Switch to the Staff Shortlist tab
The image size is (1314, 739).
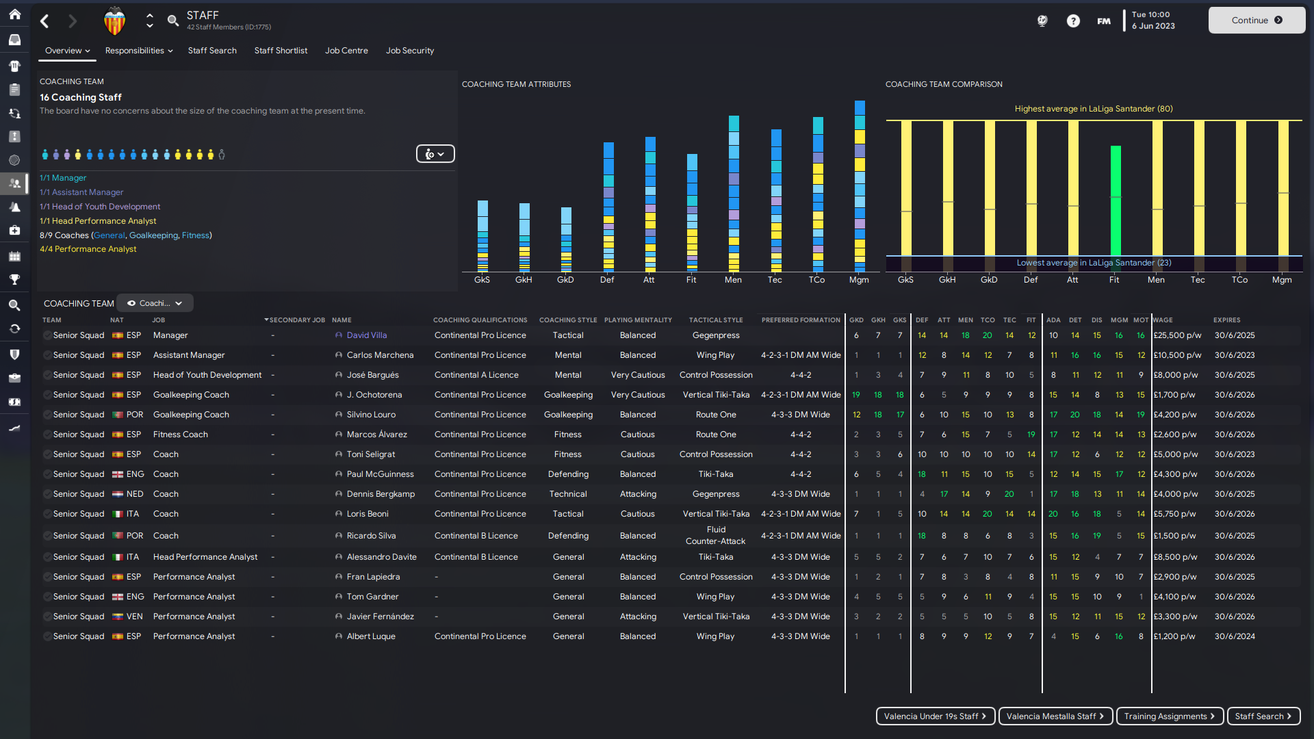[281, 51]
